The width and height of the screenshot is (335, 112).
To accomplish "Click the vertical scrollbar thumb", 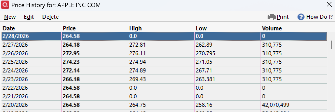I will pos(331,45).
